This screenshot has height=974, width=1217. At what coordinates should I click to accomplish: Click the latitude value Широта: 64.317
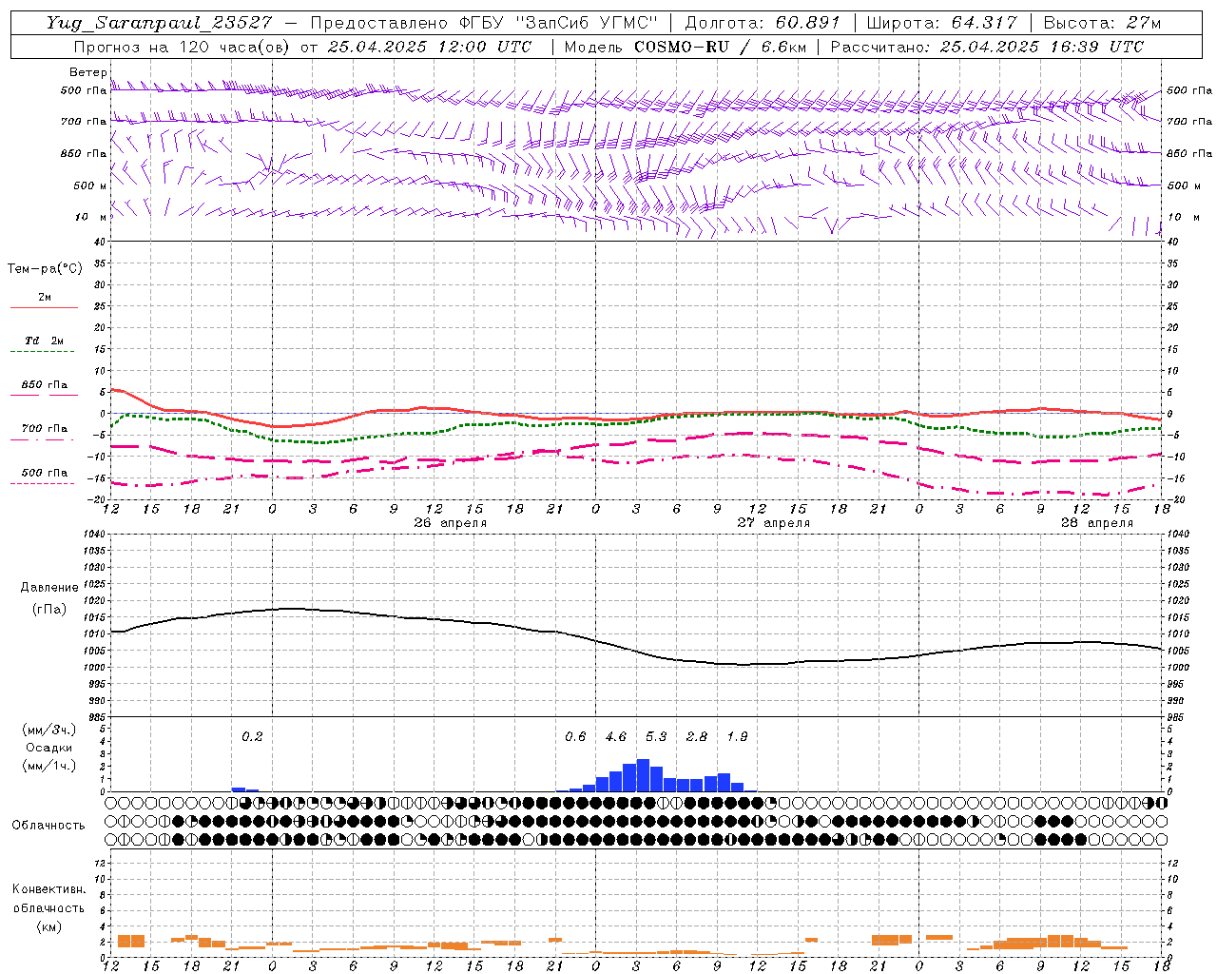pos(941,23)
